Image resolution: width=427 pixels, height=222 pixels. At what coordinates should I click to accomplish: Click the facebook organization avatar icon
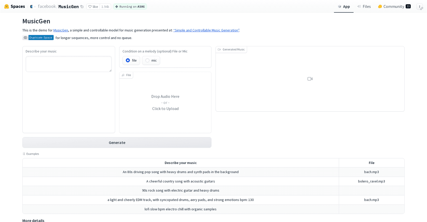click(31, 7)
